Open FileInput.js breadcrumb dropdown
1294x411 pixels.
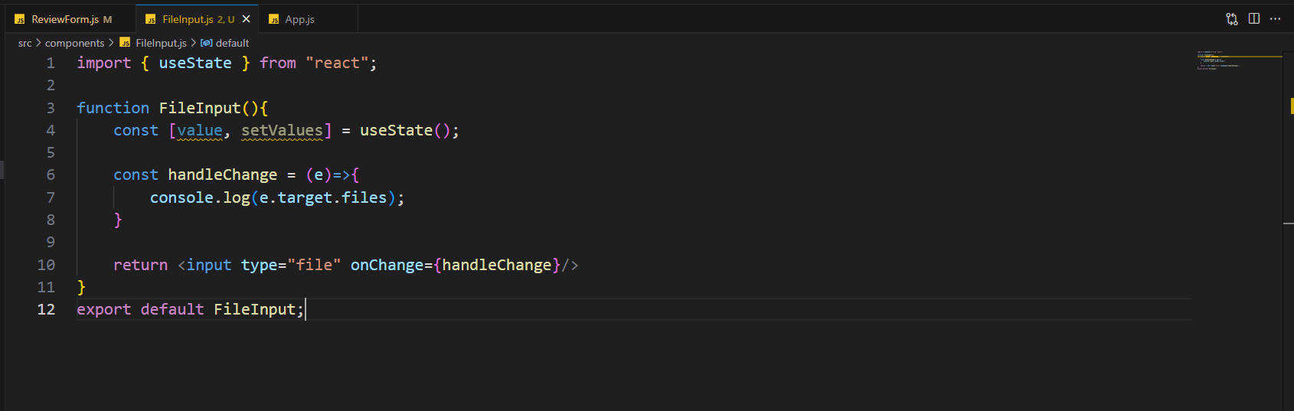(161, 43)
